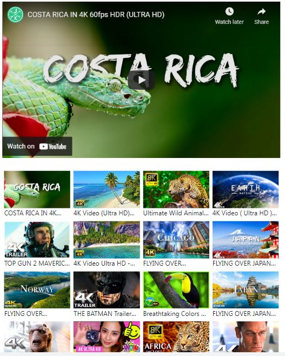
Task: Play the Costa Rica video
Action: point(142,80)
